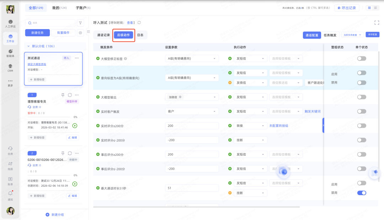Screen dimensions: 384x220
Task: Open CRM from the left sidebar
Action: [x=10, y=68]
